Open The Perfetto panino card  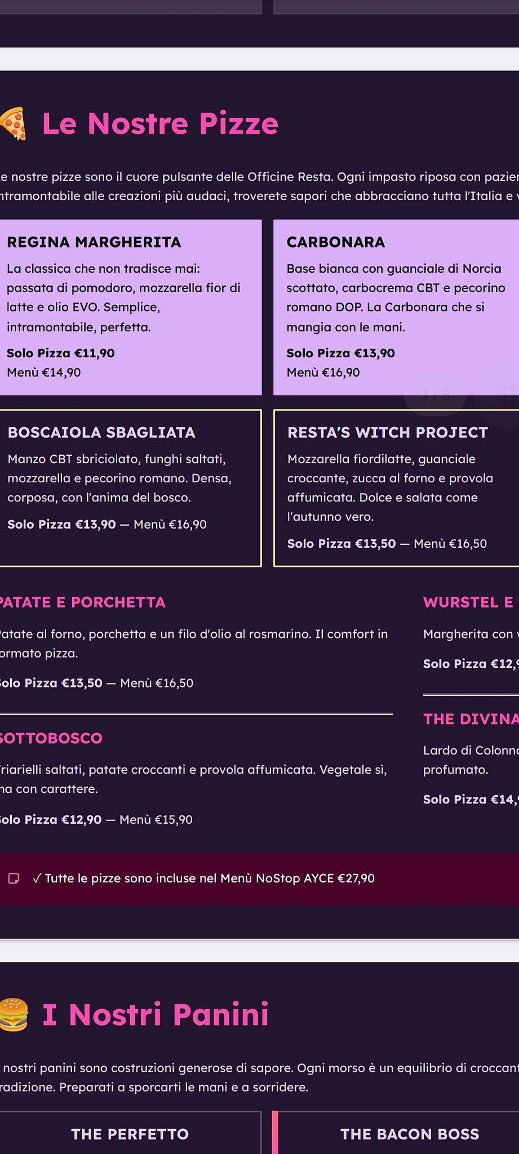131,1133
